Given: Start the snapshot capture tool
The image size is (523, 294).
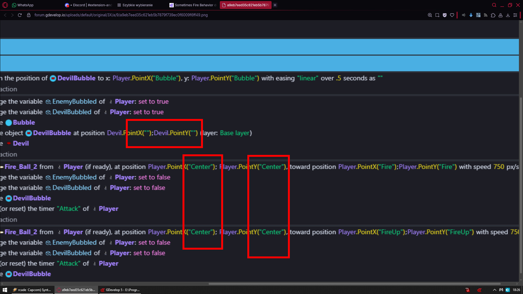Looking at the screenshot, I should pos(437,15).
